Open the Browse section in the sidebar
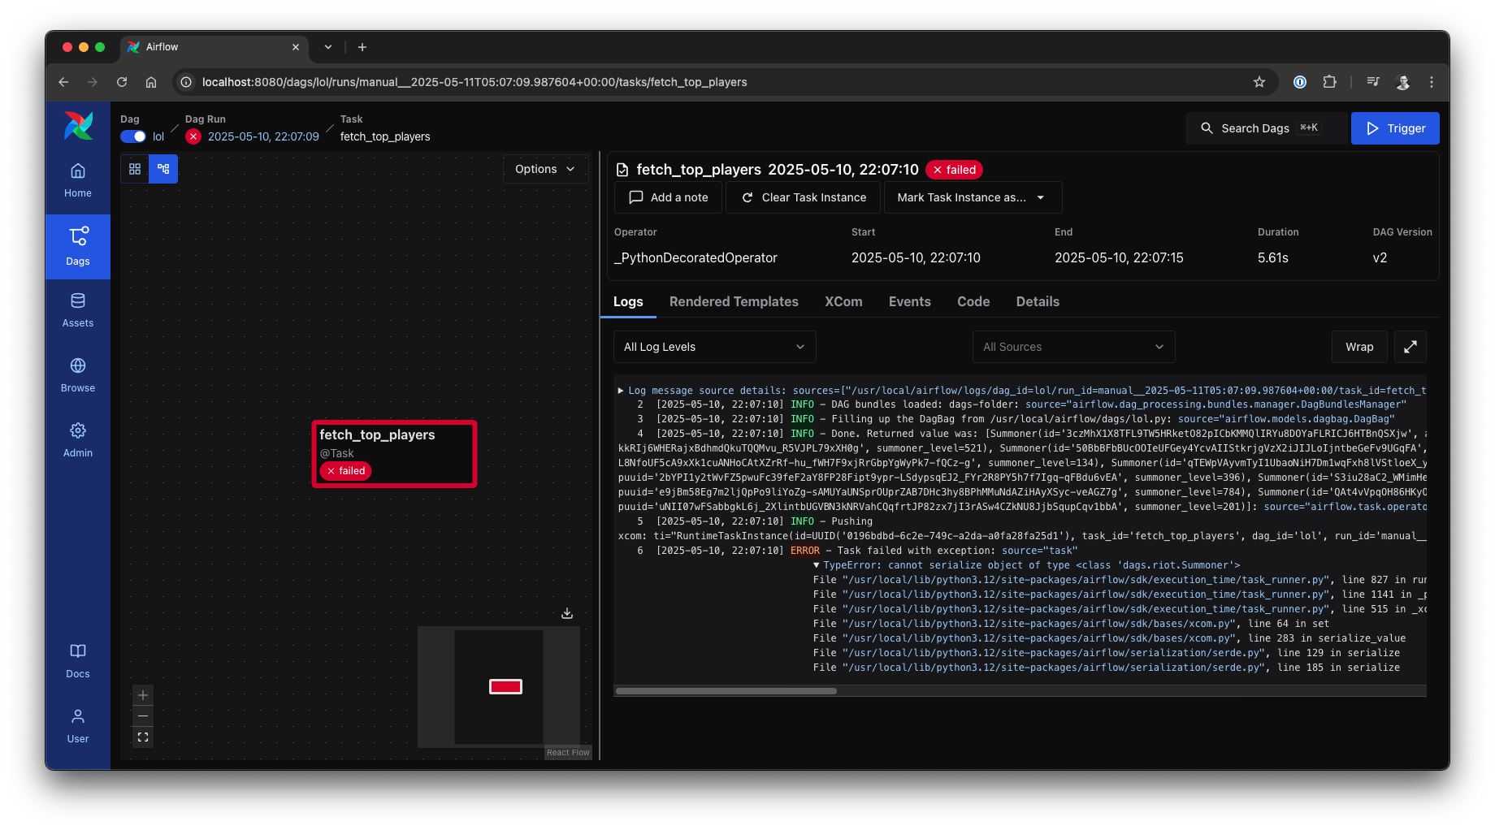Viewport: 1495px width, 830px height. tap(77, 375)
